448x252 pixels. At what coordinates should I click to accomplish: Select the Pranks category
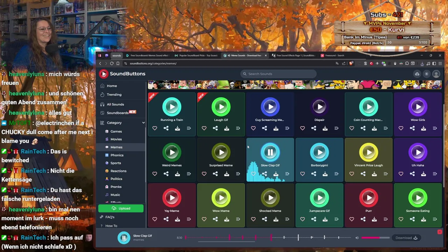click(116, 187)
